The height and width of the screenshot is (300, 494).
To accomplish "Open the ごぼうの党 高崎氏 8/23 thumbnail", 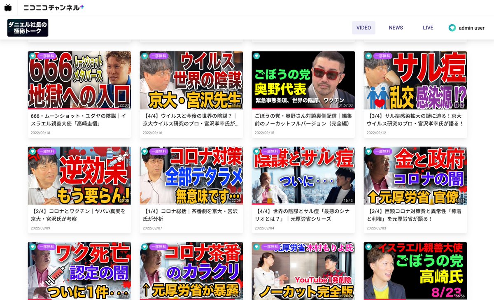I will [415, 271].
